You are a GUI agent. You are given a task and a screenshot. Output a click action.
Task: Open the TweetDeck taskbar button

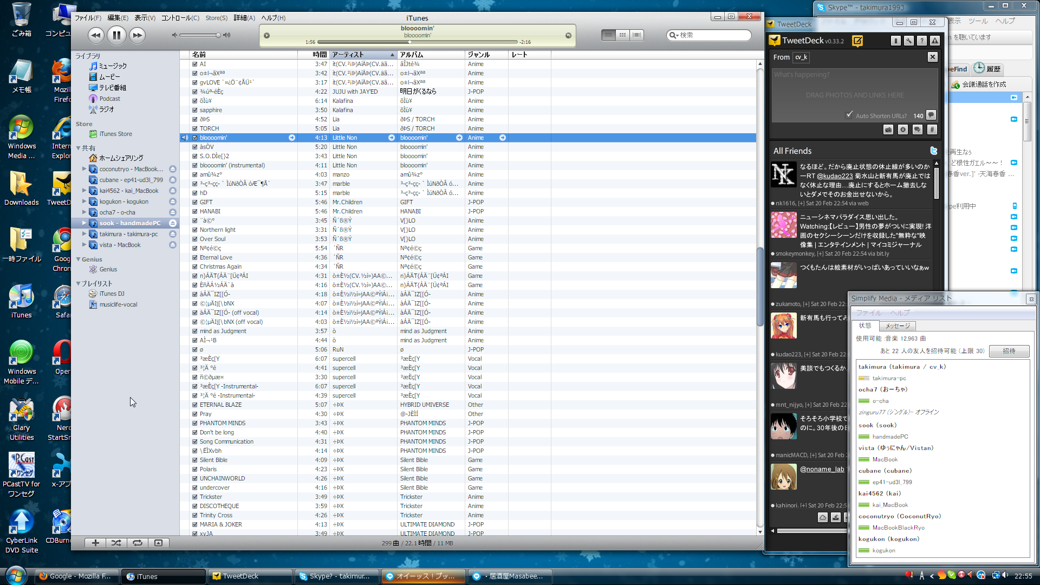(x=250, y=576)
